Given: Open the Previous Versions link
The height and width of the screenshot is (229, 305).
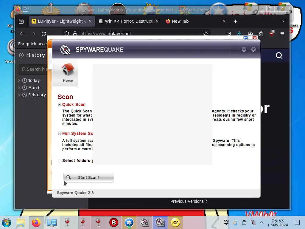Looking at the screenshot, I should (x=189, y=201).
